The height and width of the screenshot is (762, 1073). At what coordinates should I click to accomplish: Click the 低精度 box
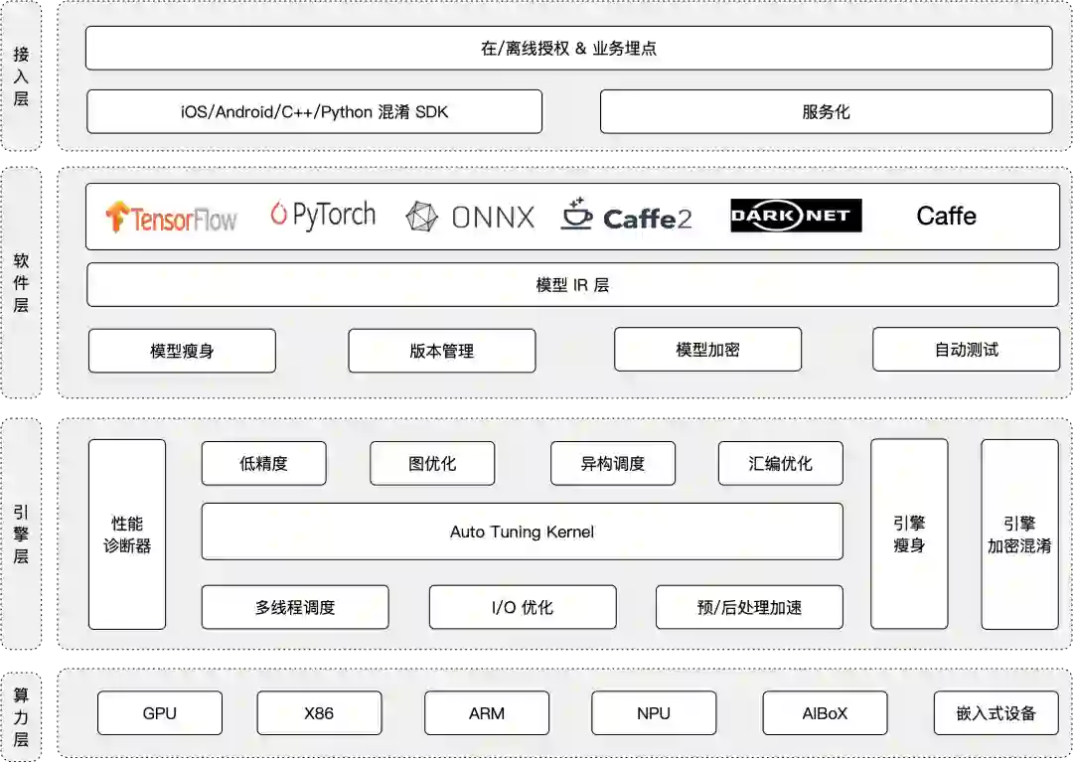click(263, 463)
